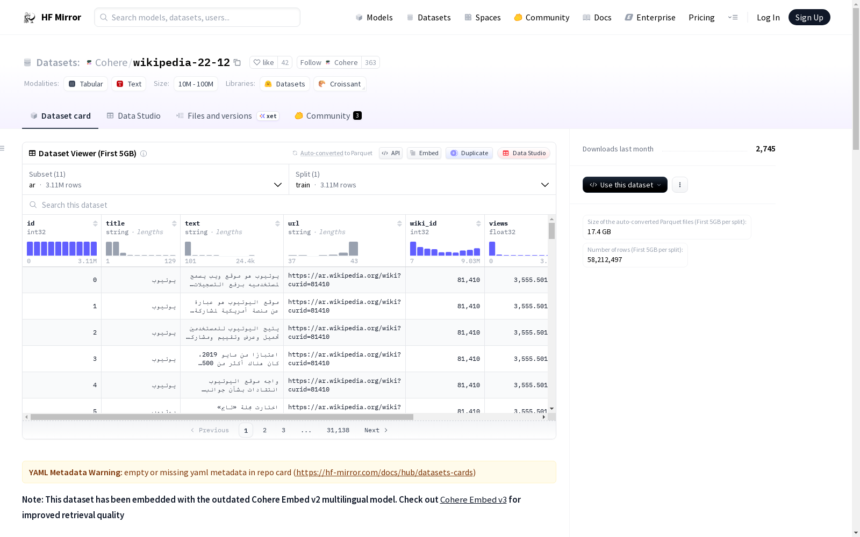Click the Datasets stack icon beside title
The width and height of the screenshot is (860, 537).
[27, 62]
